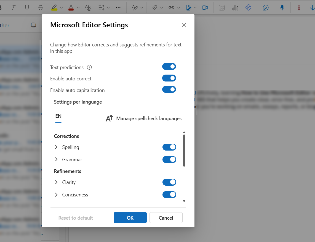Image resolution: width=315 pixels, height=242 pixels.
Task: Add a video meeting with the camera icon
Action: pos(205,8)
